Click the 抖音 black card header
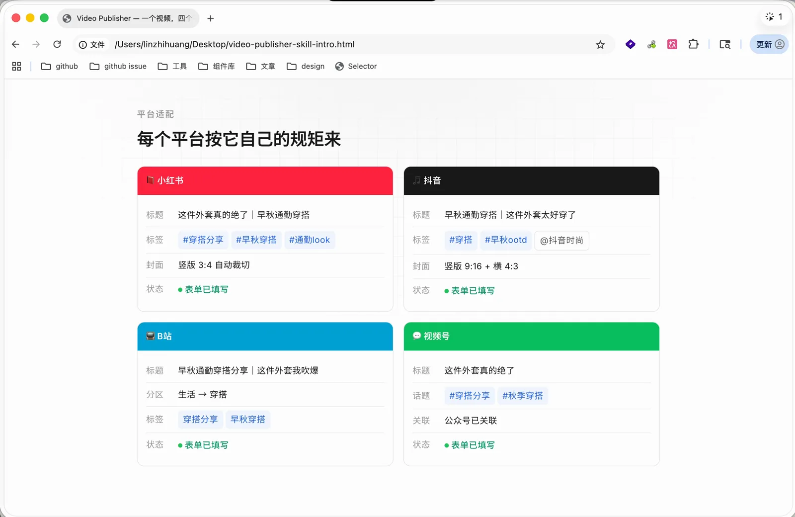 (531, 180)
